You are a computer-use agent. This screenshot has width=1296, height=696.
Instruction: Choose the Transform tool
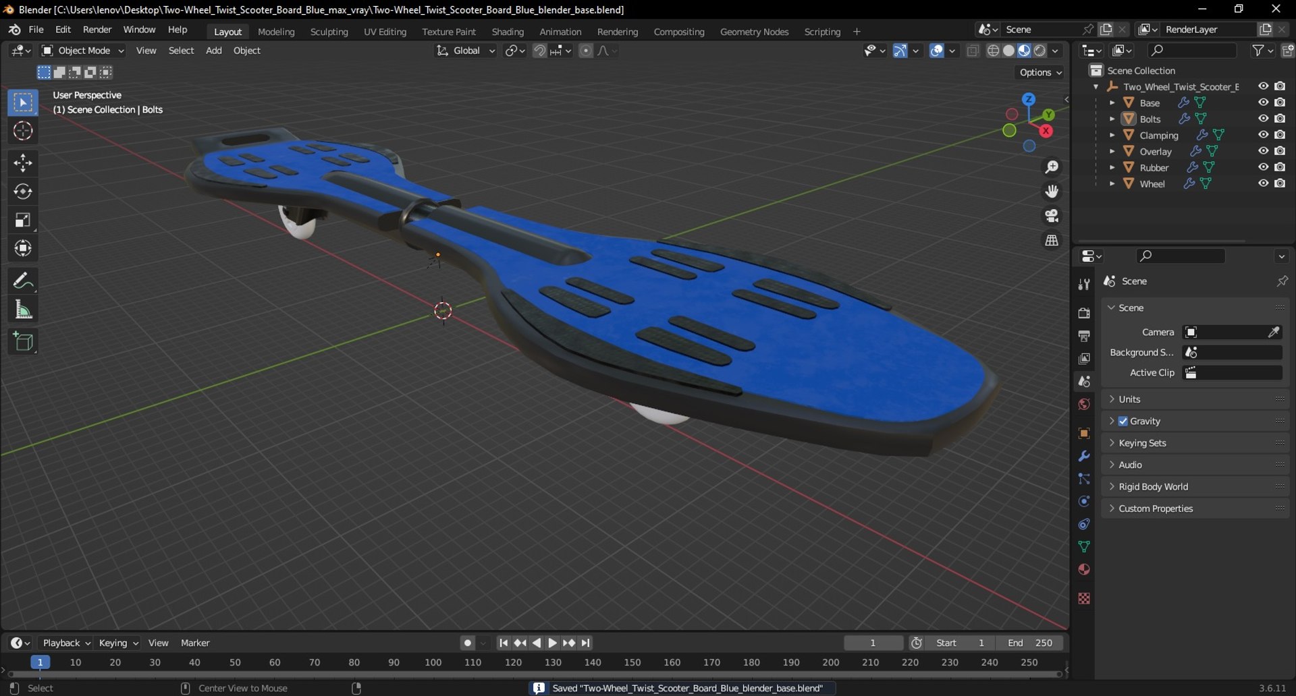[23, 248]
